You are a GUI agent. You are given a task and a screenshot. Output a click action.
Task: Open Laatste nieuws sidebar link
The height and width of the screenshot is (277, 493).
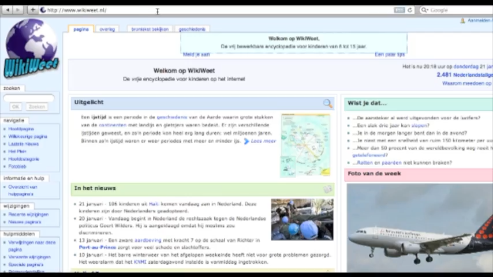point(24,144)
